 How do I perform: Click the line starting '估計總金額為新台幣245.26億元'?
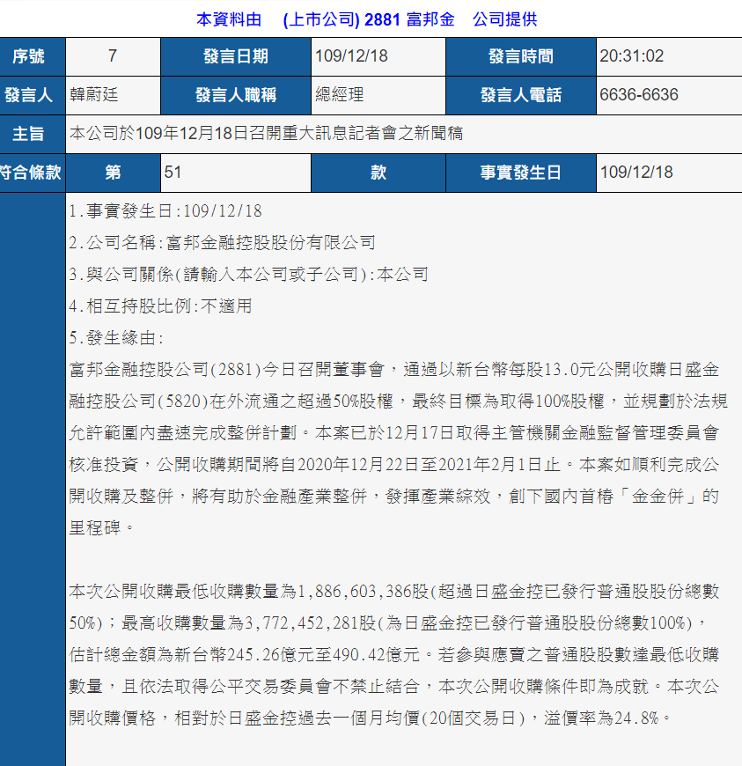[x=394, y=655]
